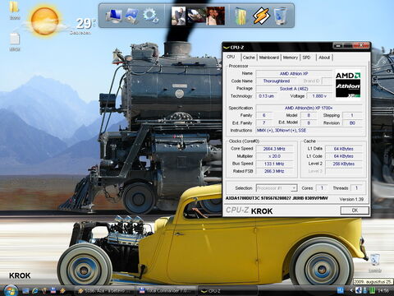Click Show Desktop in quick launch
Screen dimensions: 394x296
pos(25,290)
